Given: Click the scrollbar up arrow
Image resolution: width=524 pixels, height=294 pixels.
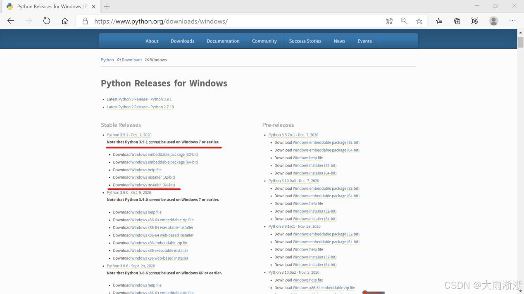Looking at the screenshot, I should coord(520,33).
